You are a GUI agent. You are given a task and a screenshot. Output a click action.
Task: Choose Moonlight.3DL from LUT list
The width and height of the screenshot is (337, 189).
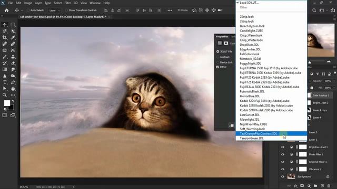click(272, 120)
